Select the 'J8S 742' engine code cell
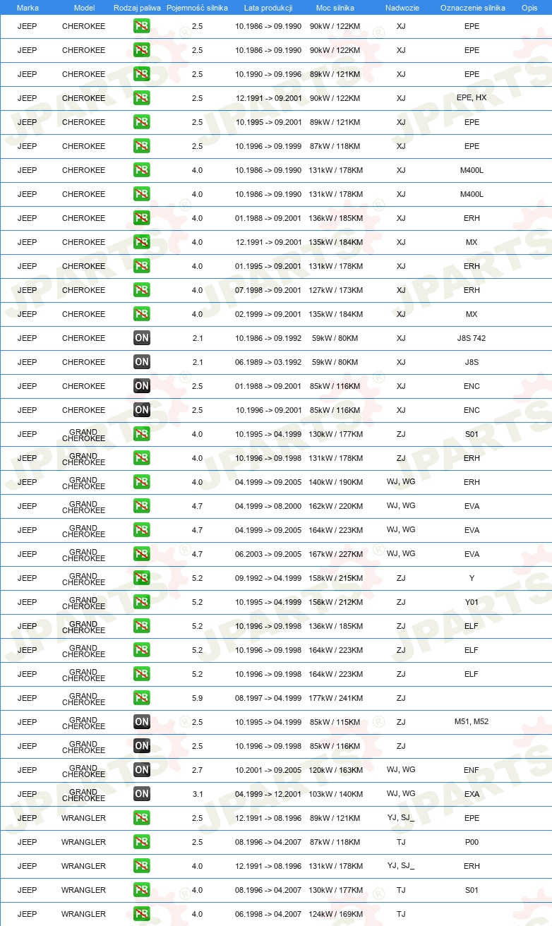Image resolution: width=552 pixels, height=926 pixels. [472, 338]
